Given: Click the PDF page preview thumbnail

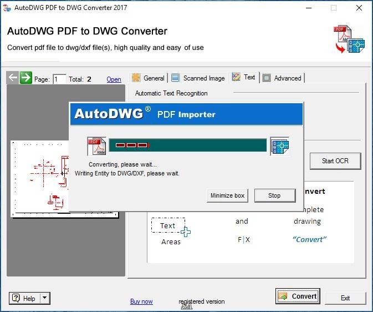Looking at the screenshot, I should pos(40,179).
